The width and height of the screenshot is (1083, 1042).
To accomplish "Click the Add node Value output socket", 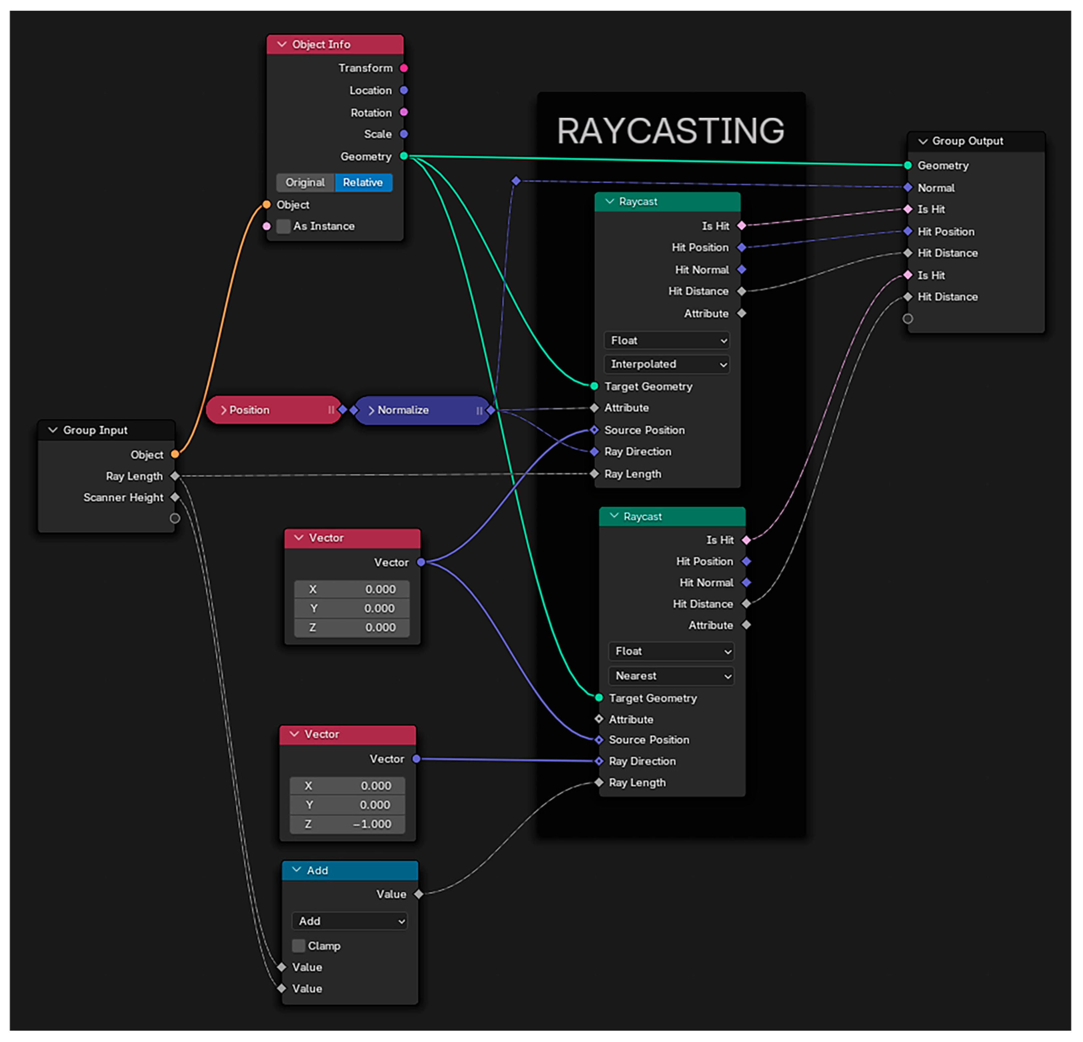I will (418, 894).
